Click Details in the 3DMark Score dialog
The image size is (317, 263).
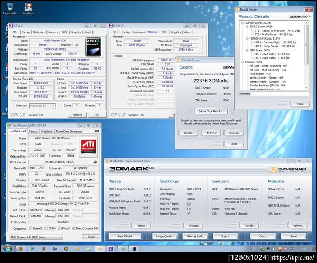189,133
